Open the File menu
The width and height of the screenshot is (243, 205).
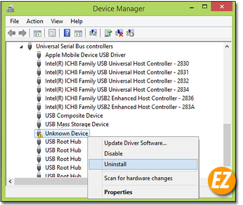coord(14,21)
